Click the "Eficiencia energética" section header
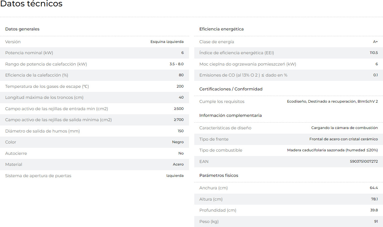The height and width of the screenshot is (227, 383). coord(221,29)
